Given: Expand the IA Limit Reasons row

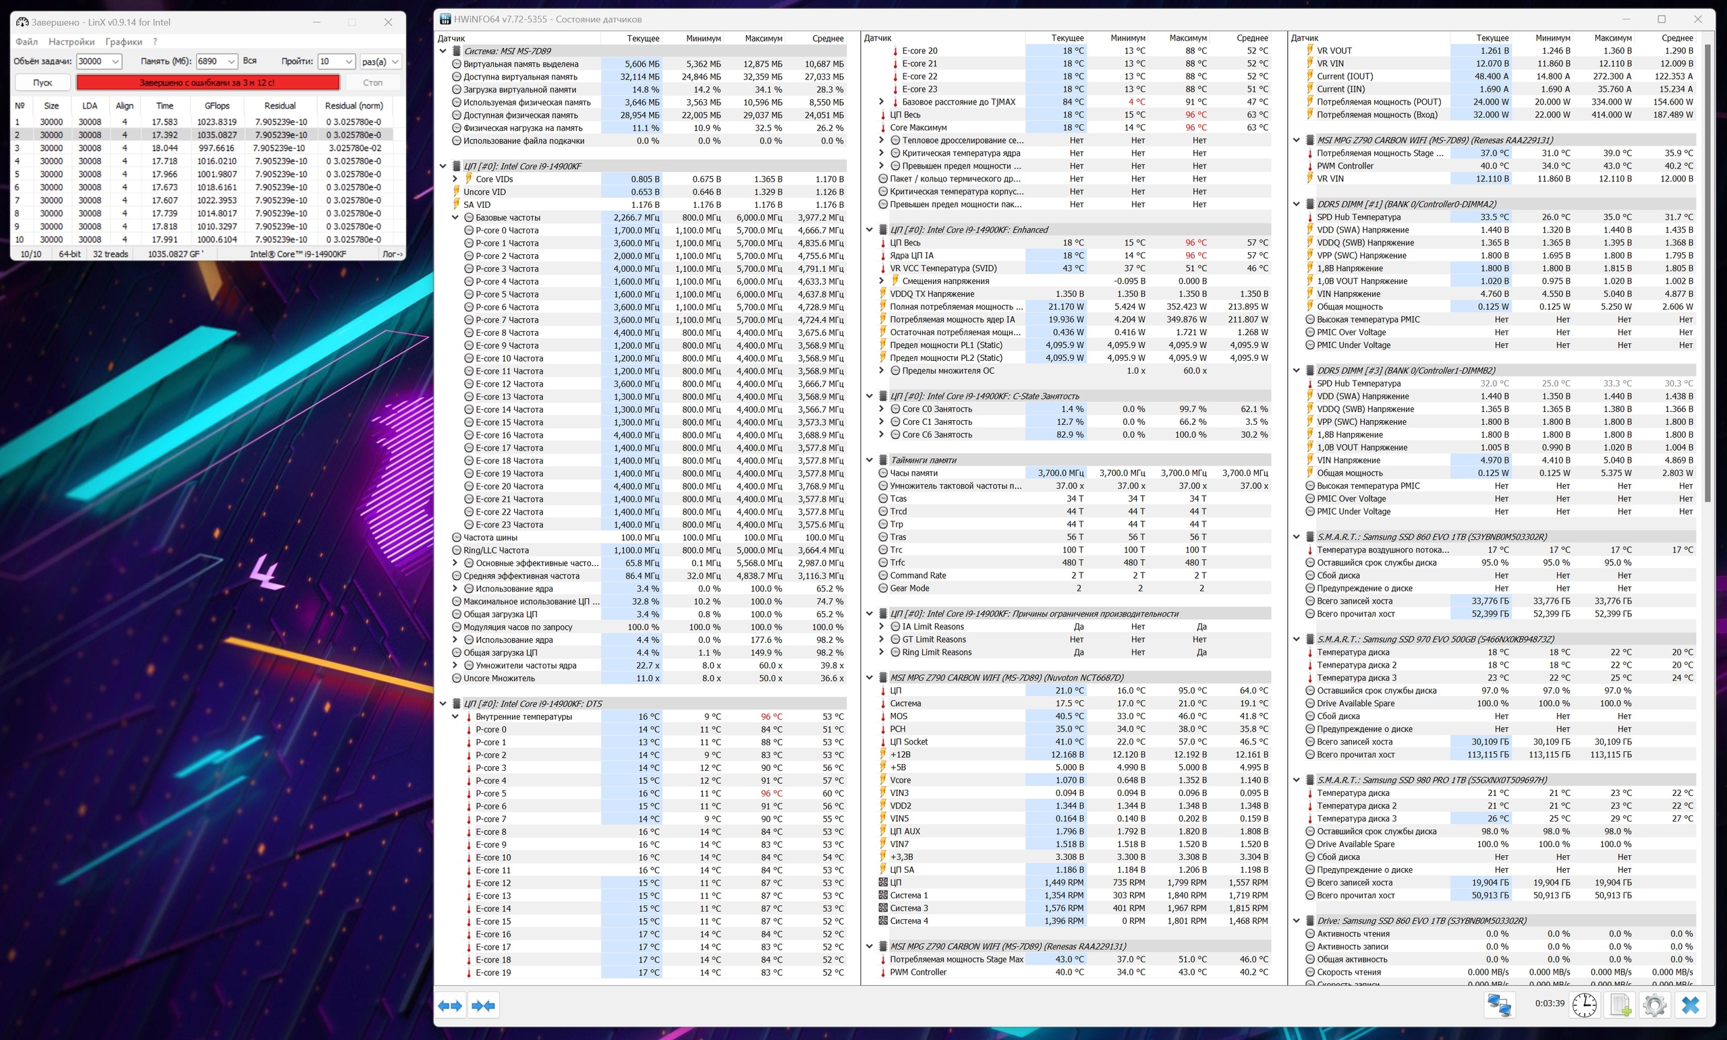Looking at the screenshot, I should tap(882, 627).
